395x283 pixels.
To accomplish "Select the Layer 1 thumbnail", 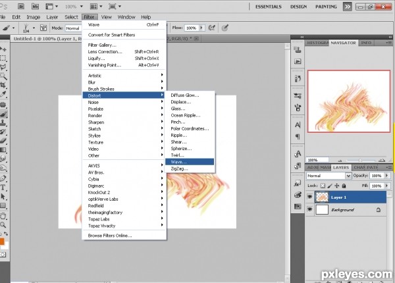I will click(x=322, y=197).
